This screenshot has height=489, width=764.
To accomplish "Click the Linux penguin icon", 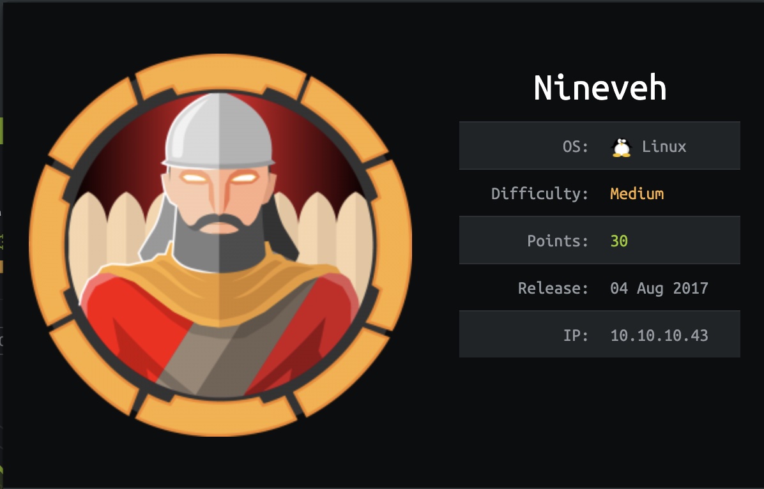I will (622, 147).
